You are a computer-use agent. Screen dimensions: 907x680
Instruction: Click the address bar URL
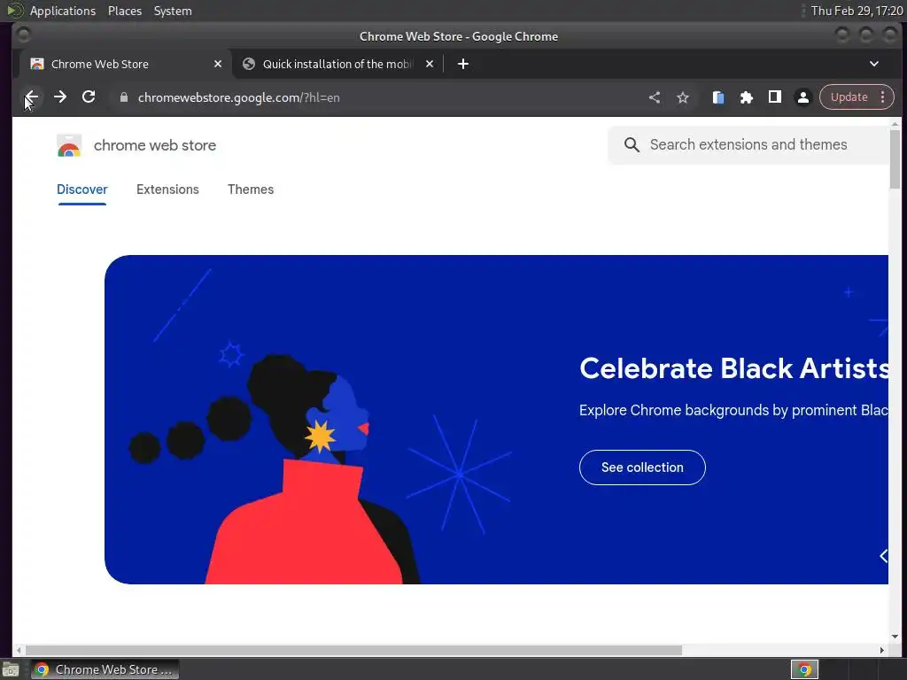pyautogui.click(x=238, y=97)
